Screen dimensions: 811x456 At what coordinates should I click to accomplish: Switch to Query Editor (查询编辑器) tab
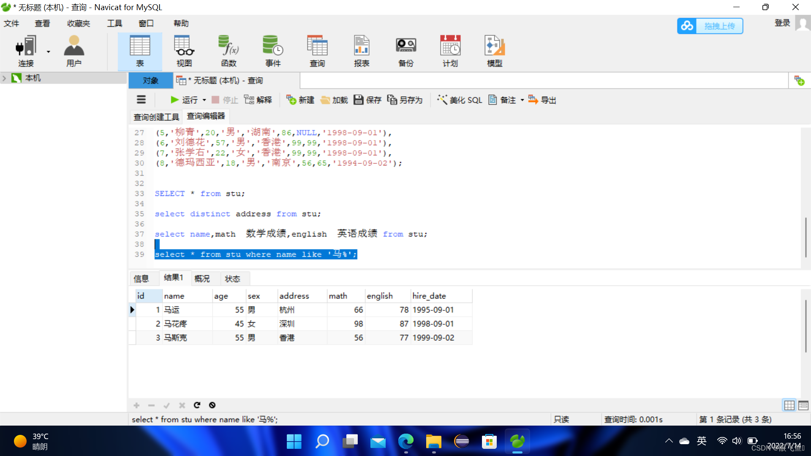tap(206, 116)
